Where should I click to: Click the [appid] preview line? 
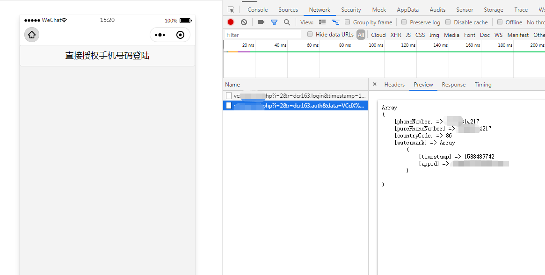pos(464,163)
